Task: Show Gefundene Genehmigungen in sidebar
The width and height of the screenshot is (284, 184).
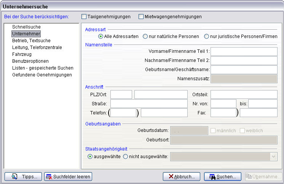Action: (x=42, y=75)
